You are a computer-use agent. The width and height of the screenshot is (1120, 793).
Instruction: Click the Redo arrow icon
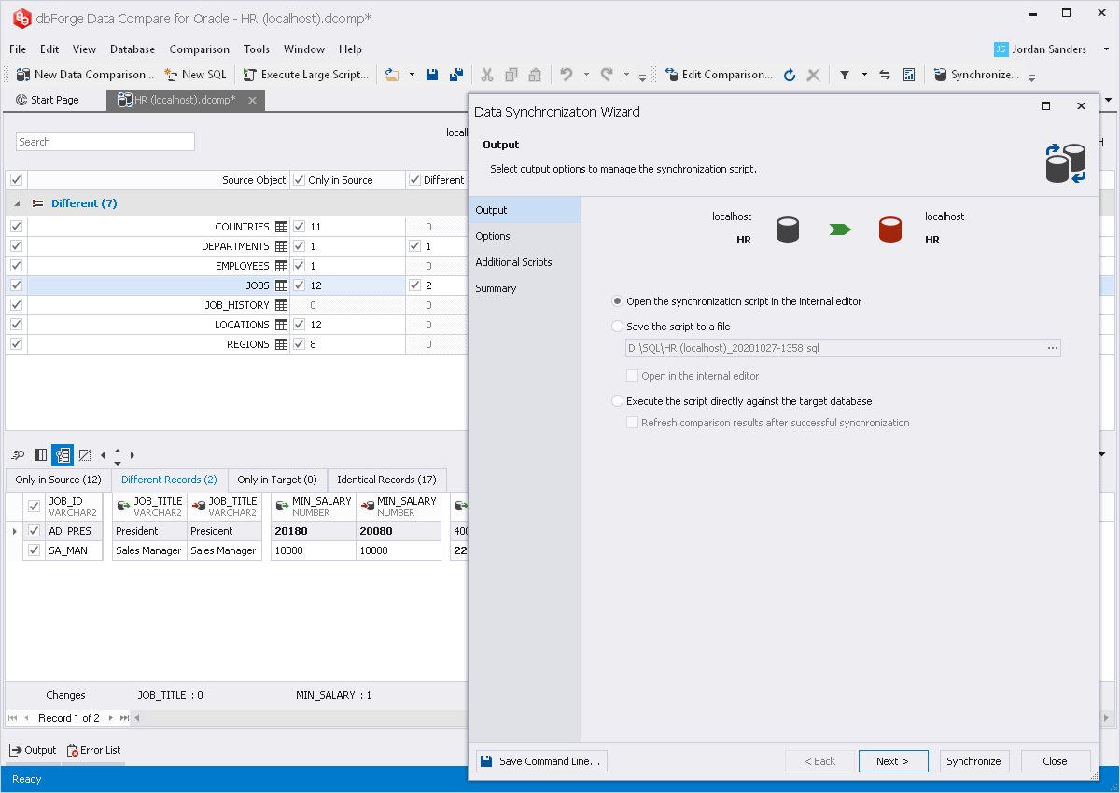click(x=607, y=75)
